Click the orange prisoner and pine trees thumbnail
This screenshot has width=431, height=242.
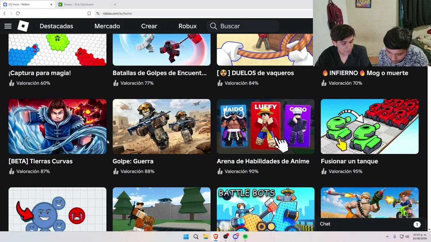[162, 209]
